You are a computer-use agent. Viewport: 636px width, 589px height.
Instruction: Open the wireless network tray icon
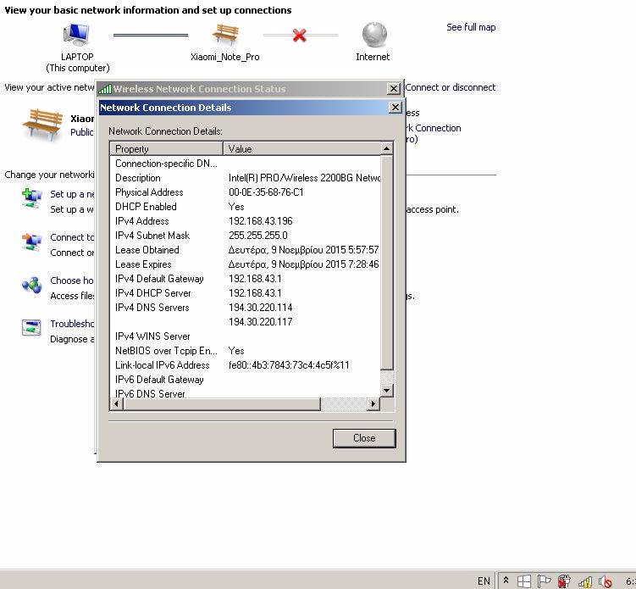point(585,581)
